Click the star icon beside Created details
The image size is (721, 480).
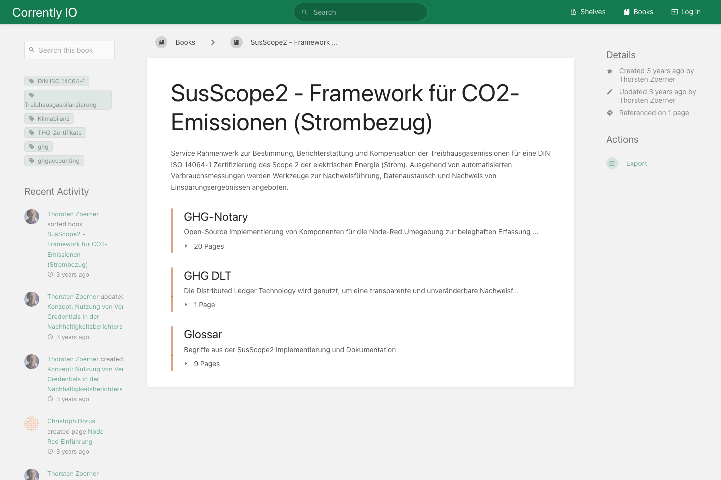click(609, 71)
